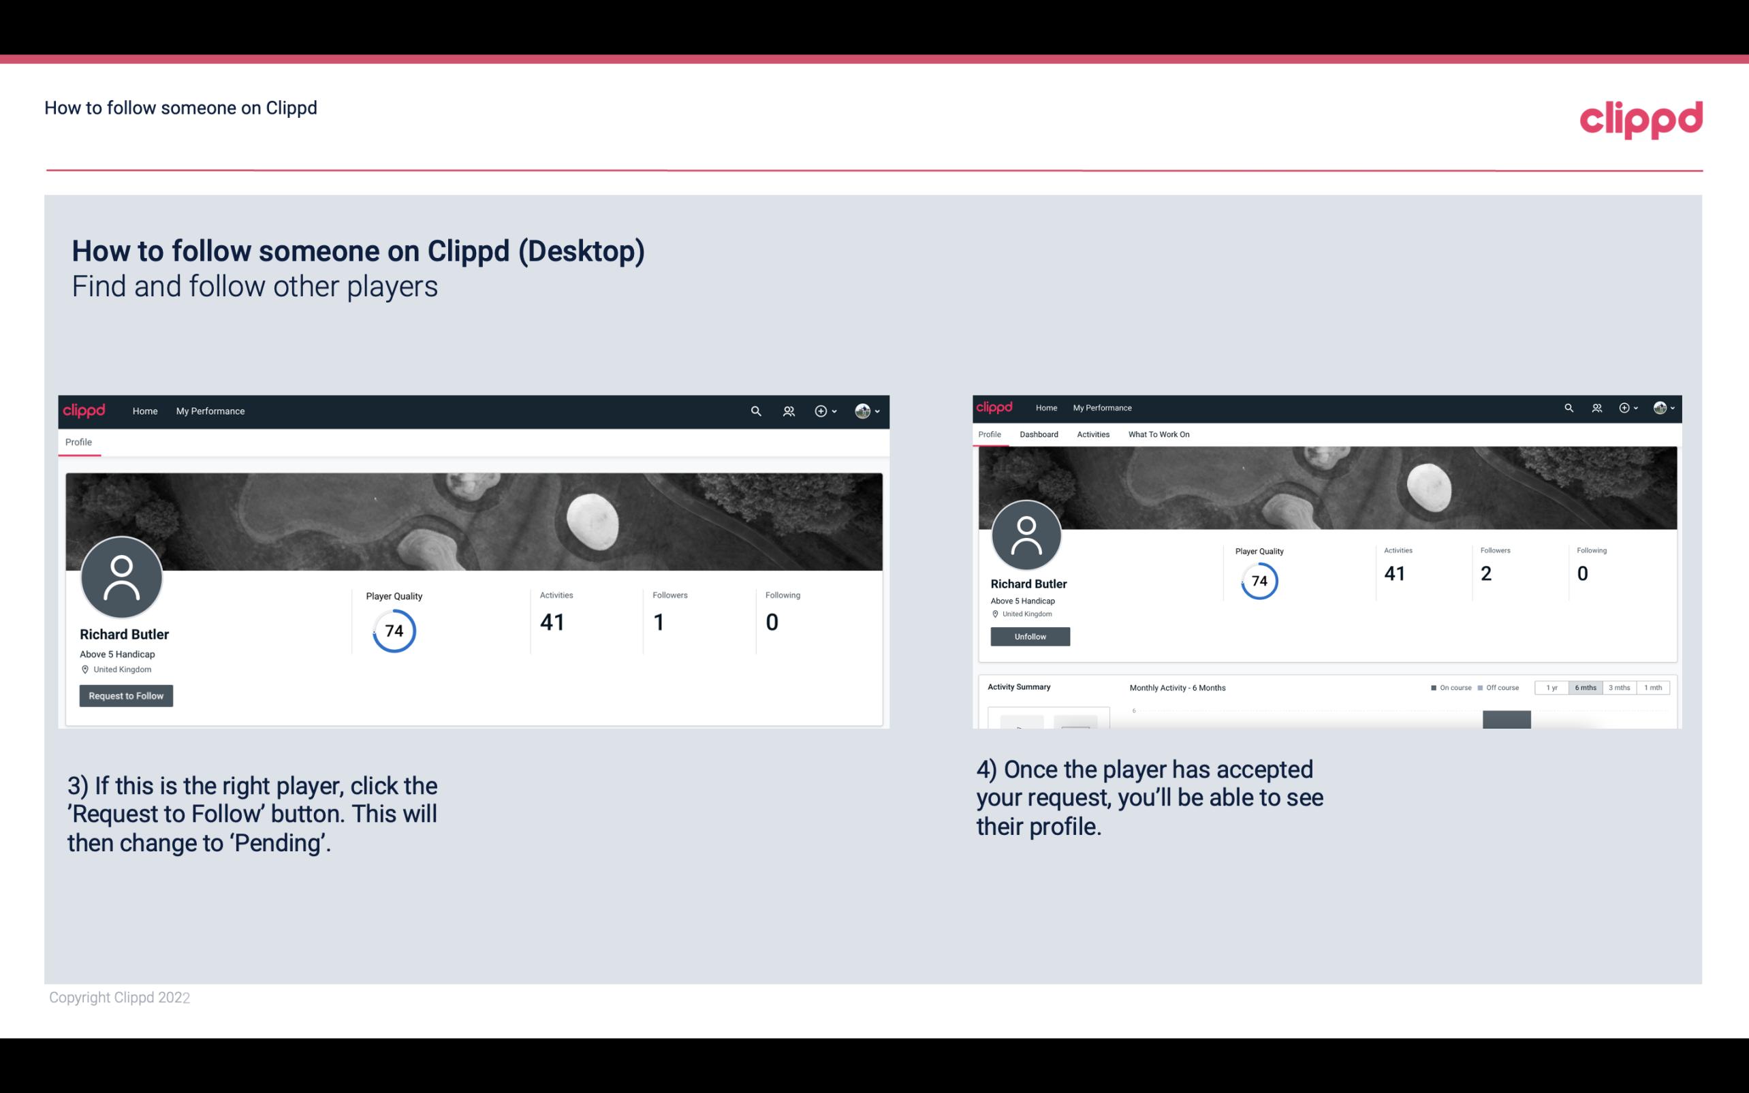Select the 'Profile' tab on left screenshot
The image size is (1749, 1093).
click(78, 442)
